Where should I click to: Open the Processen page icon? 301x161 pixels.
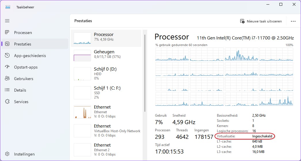[x=7, y=33]
